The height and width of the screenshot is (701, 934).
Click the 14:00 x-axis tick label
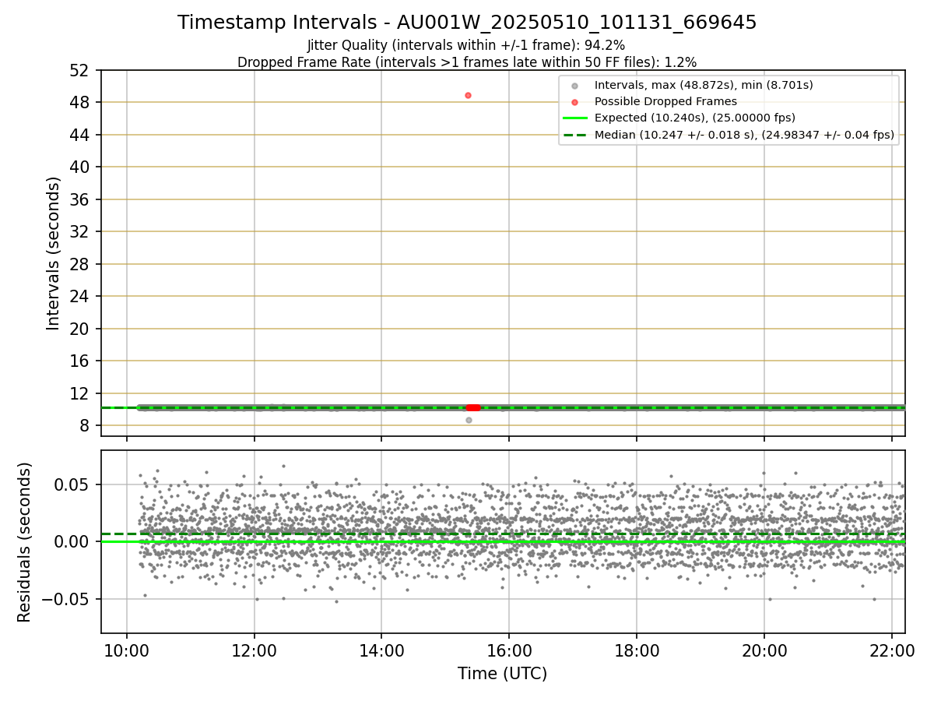point(381,650)
